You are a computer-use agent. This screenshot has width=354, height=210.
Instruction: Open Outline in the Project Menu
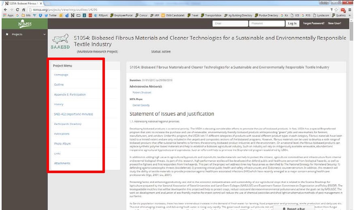pos(59,85)
